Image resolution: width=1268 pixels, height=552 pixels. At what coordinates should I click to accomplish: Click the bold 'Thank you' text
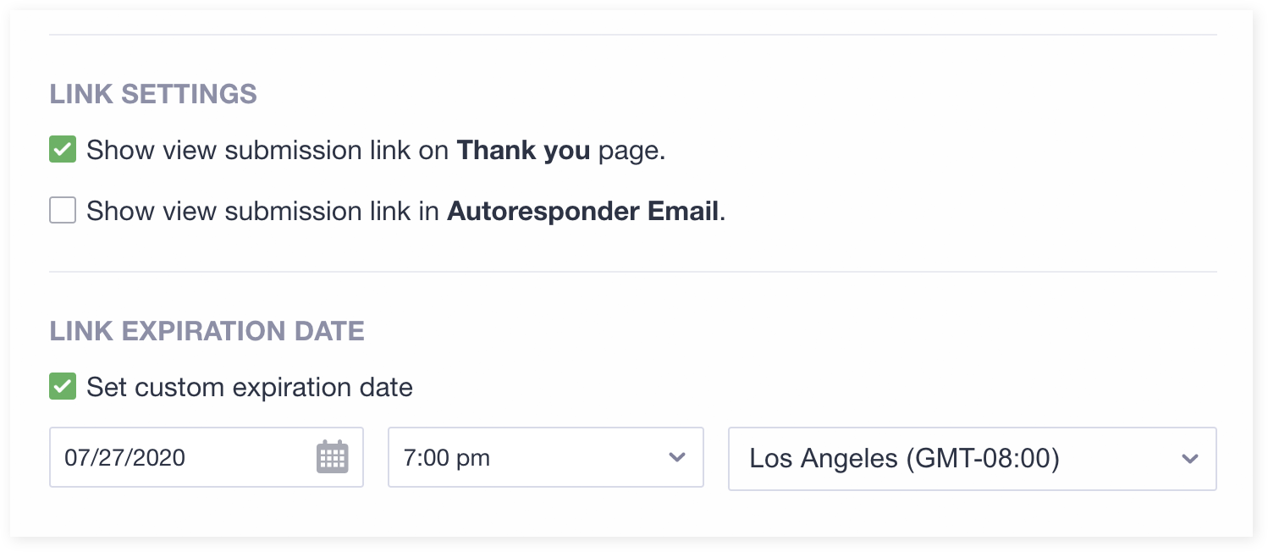(523, 151)
